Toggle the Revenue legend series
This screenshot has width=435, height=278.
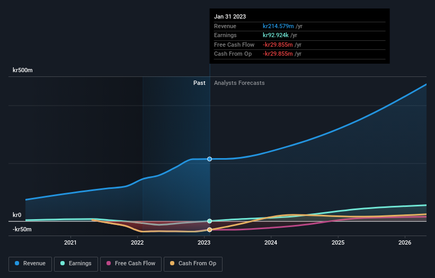30,264
